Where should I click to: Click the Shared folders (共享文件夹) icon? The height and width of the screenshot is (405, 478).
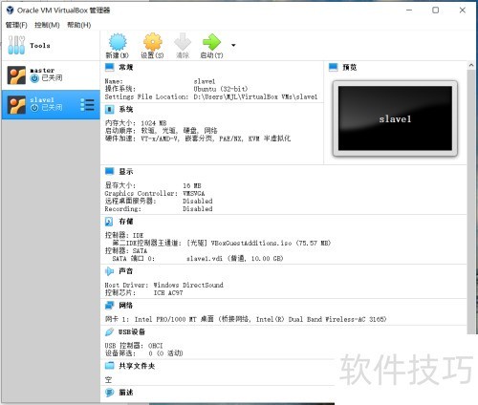pos(109,366)
